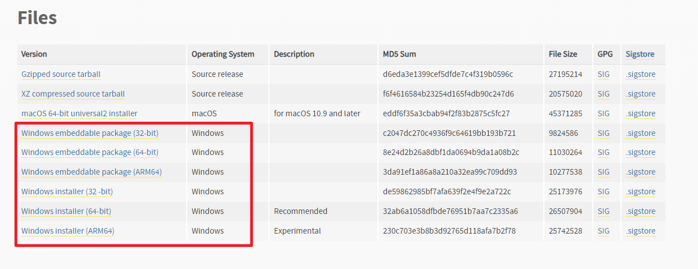Image resolution: width=698 pixels, height=269 pixels.
Task: Click .sigstore for Windows embeddable package (32-bit)
Action: (x=641, y=133)
